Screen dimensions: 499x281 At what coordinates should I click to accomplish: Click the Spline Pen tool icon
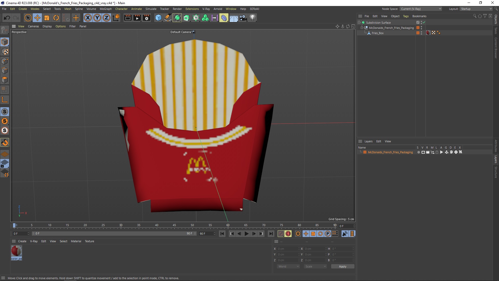168,18
